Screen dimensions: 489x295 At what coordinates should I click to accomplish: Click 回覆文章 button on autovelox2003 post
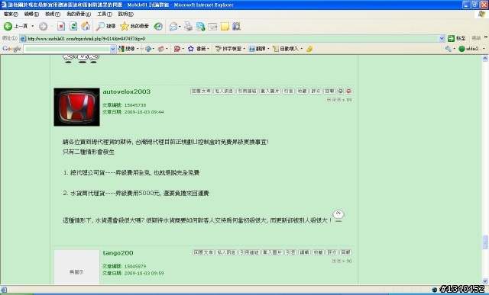pyautogui.click(x=201, y=91)
